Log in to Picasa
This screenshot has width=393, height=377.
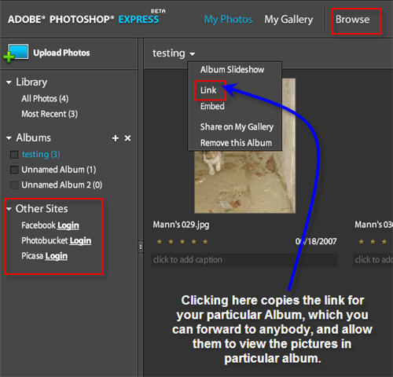pos(57,256)
